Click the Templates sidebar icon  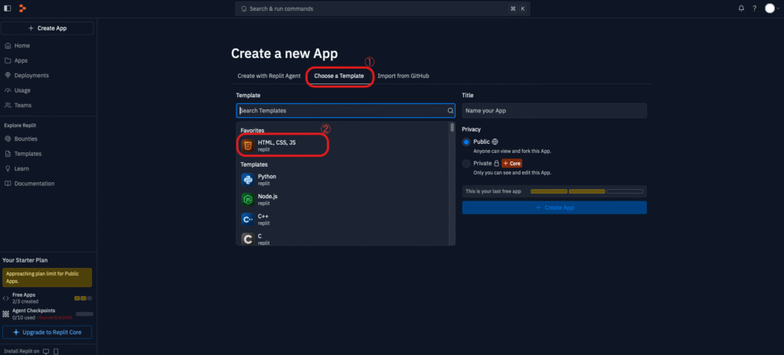pos(8,154)
